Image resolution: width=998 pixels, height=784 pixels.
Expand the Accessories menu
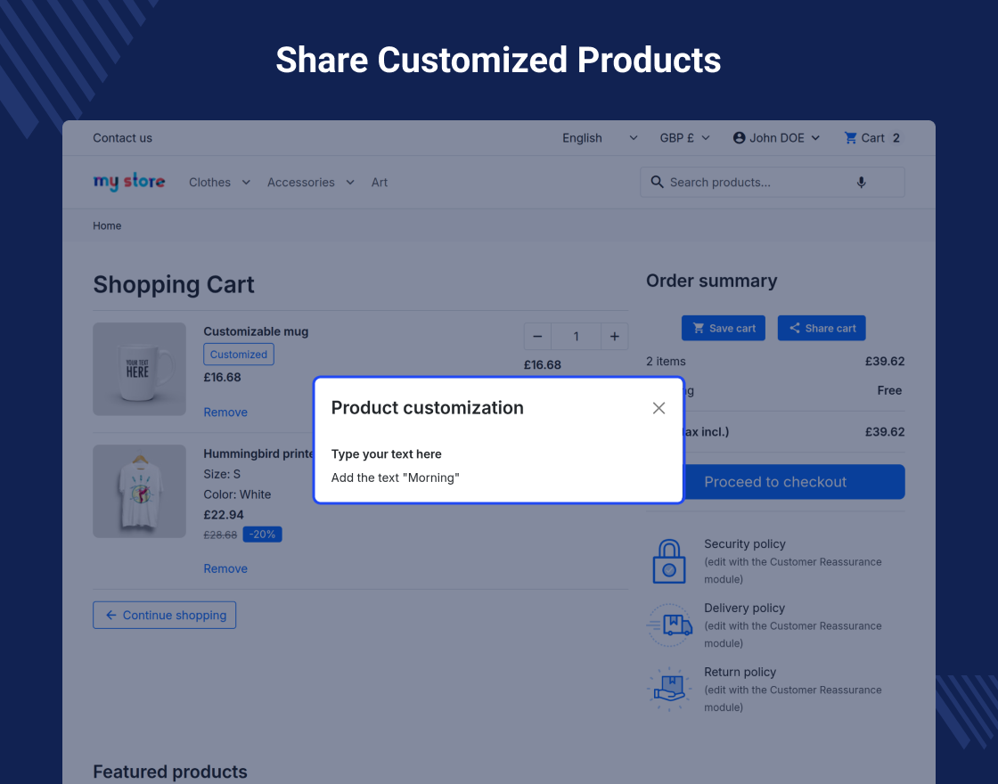(x=311, y=183)
